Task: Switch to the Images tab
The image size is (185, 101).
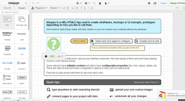Action: 22,8
